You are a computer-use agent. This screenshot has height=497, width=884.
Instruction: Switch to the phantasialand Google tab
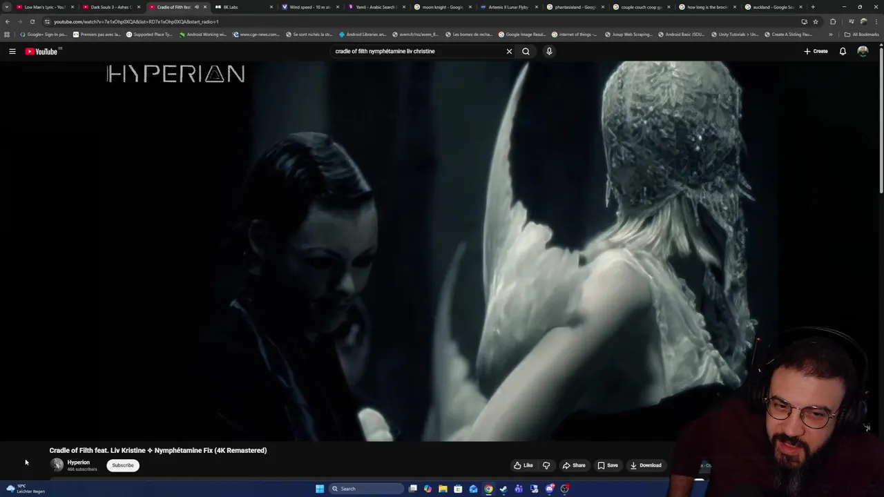point(575,7)
